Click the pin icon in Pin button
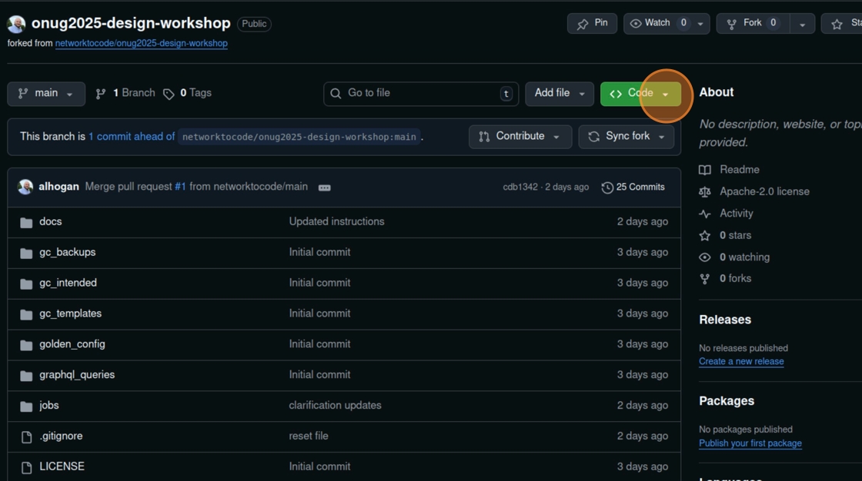This screenshot has width=862, height=481. [x=583, y=24]
